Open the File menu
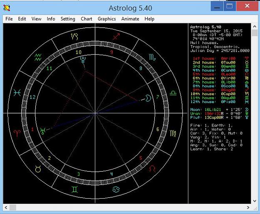Image resolution: width=260 pixels, height=214 pixels. tap(9, 19)
